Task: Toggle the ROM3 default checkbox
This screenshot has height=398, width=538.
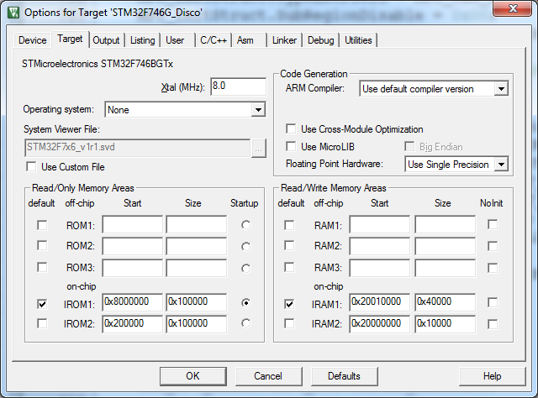Action: tap(42, 267)
